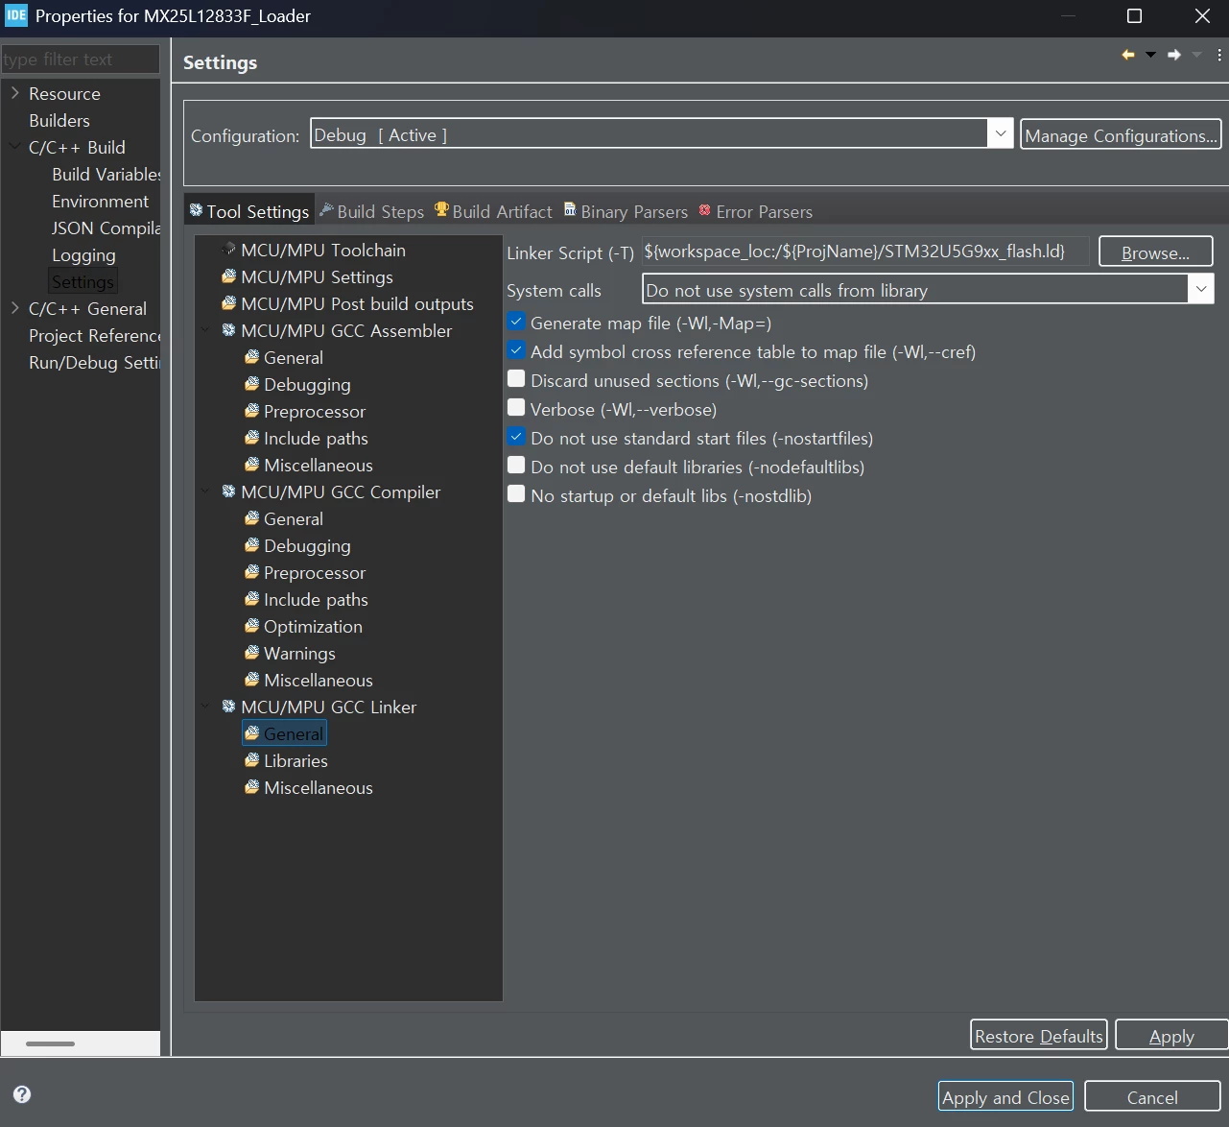Expand the Resource tree node
This screenshot has width=1229, height=1127.
pos(14,93)
